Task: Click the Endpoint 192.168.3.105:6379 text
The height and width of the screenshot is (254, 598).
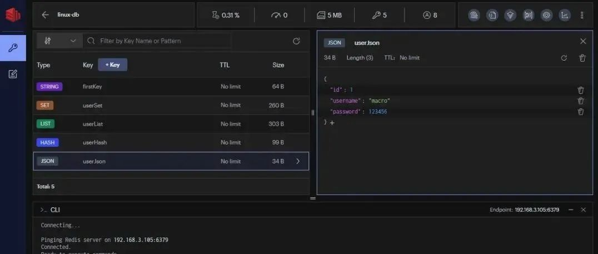Action: (525, 210)
